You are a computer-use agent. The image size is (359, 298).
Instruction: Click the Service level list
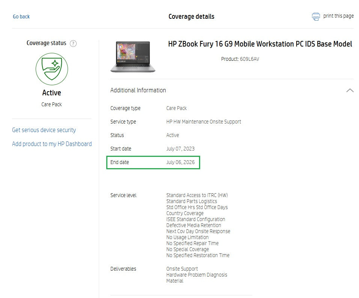tap(198, 225)
